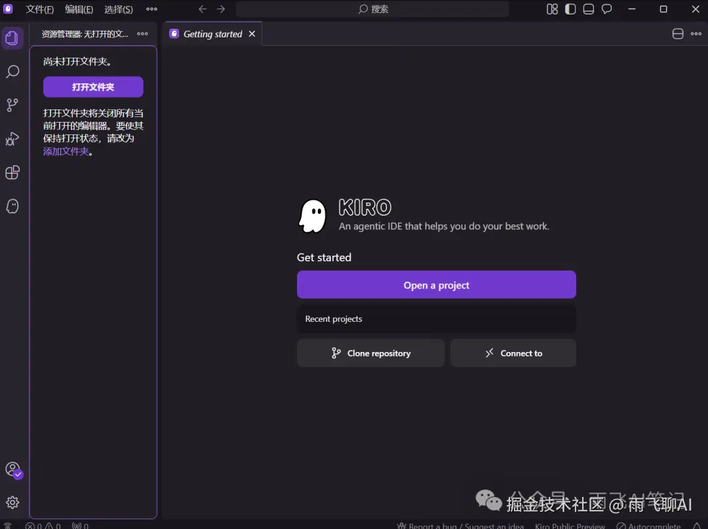Open the title bar overflow menu dots

click(151, 9)
